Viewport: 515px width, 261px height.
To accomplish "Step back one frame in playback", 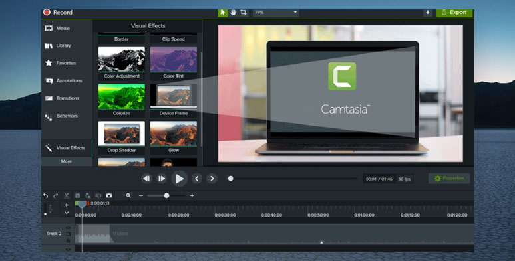I will (x=146, y=179).
